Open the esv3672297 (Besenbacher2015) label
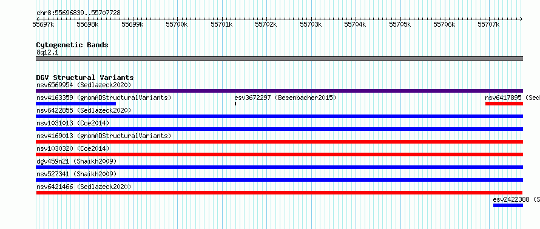 [285, 98]
